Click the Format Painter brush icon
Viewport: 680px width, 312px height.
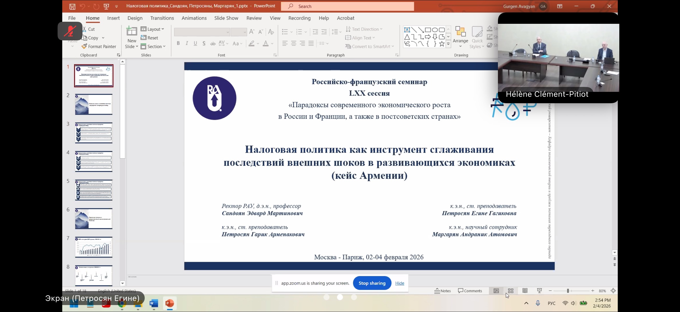point(84,46)
